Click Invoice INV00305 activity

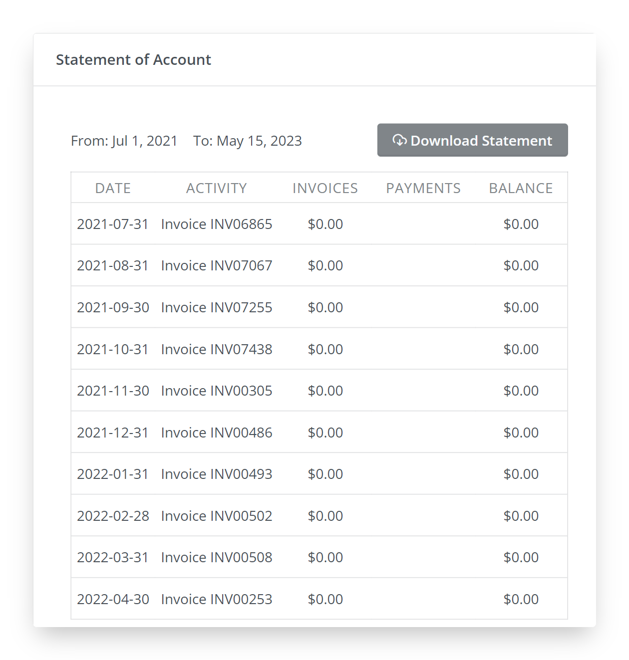[x=217, y=391]
